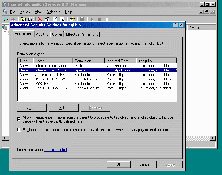Check Replace permission entries on child objects
The image size is (222, 175).
coord(19,129)
